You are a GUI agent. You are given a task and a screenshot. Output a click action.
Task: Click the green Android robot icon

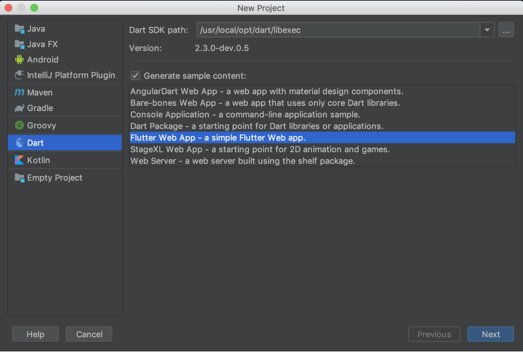(19, 60)
